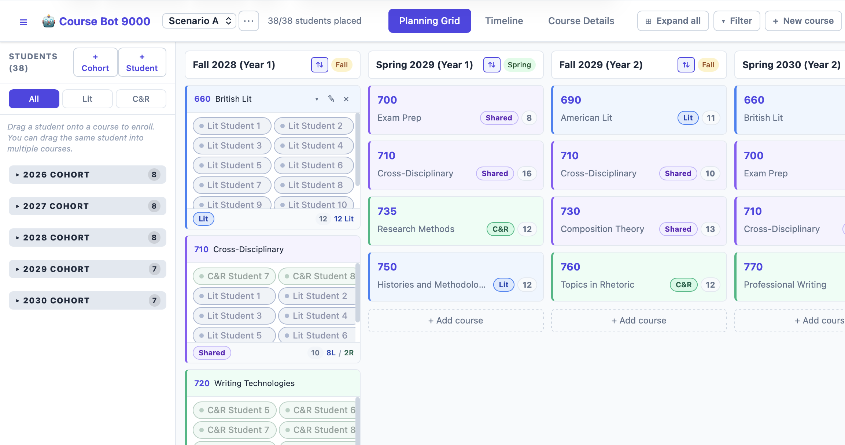Viewport: 845px width, 445px height.
Task: Click the sort icon for Fall 2029
Action: 686,65
